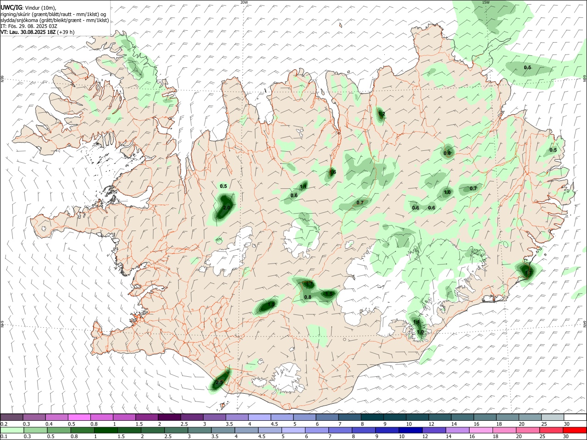Click the gray-green swatch at 3 in the bottom row
587x440 pixels.
point(200,430)
